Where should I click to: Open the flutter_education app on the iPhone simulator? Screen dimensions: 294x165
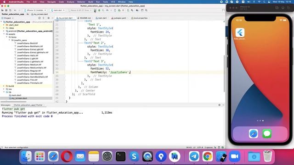240,33
